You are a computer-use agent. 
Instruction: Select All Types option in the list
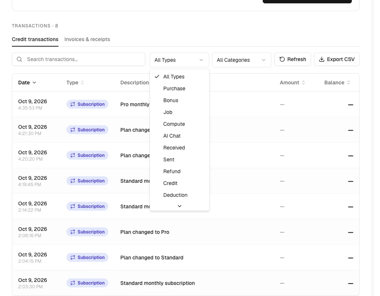[x=179, y=77]
